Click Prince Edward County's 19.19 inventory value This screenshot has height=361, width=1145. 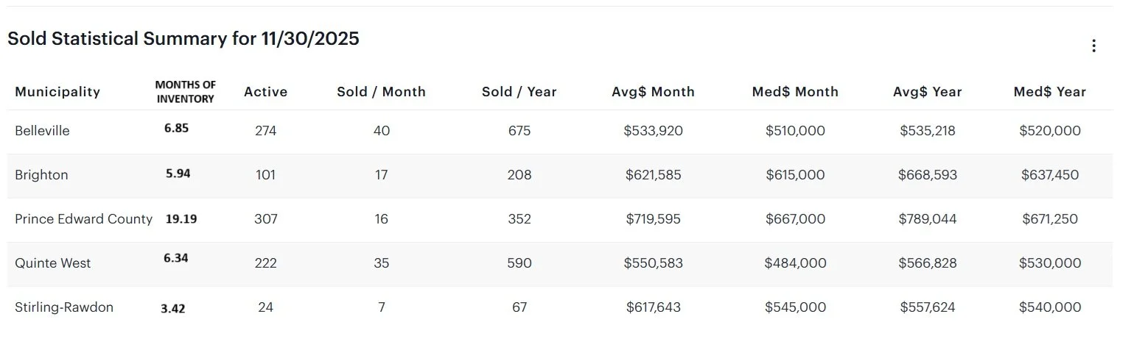click(181, 219)
